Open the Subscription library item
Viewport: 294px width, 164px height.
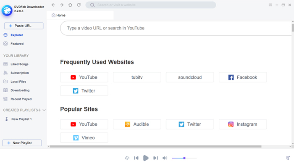point(16,73)
